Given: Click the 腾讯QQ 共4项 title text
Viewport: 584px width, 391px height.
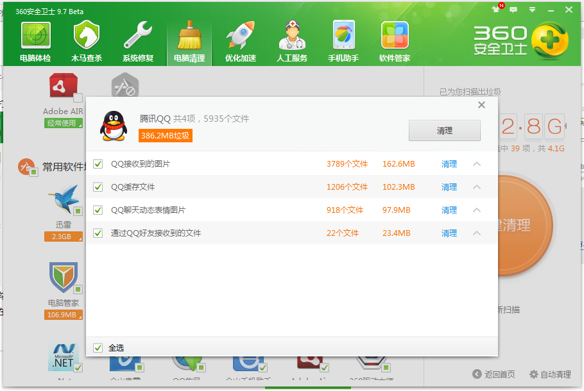Looking at the screenshot, I should (x=194, y=119).
